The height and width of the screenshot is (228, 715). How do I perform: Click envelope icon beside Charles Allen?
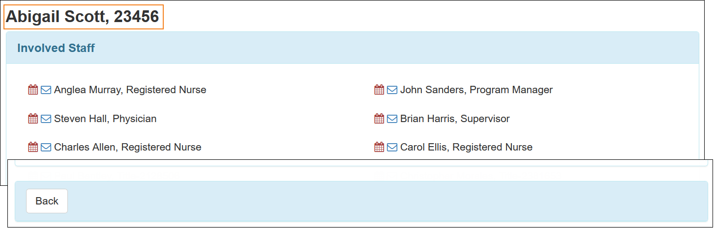[x=46, y=147]
